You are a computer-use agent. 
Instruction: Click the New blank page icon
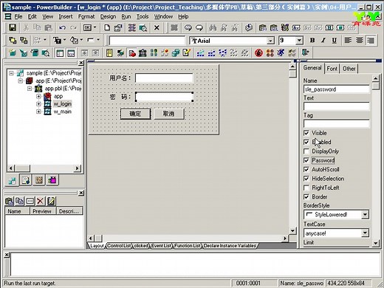pyautogui.click(x=107, y=27)
